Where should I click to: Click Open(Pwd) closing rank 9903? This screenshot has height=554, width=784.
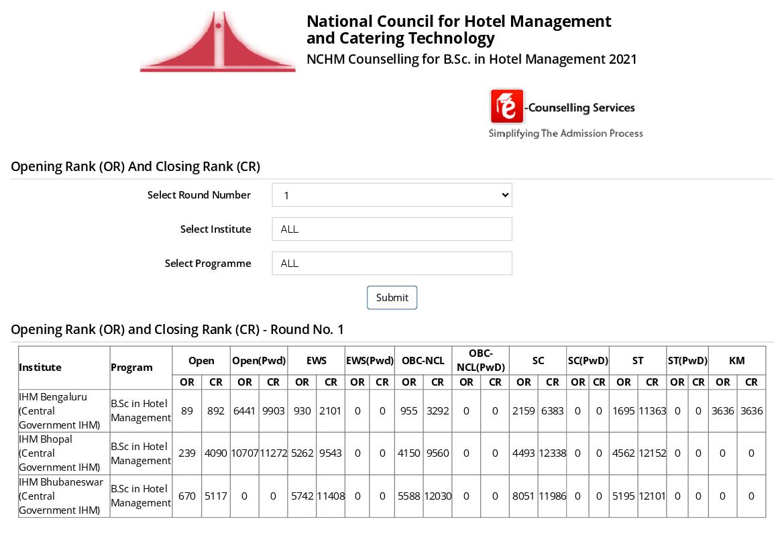tap(274, 411)
